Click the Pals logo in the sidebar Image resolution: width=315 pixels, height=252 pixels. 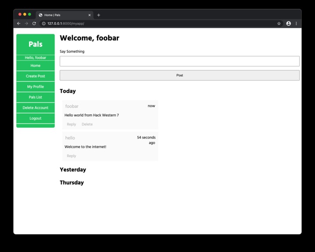[x=36, y=44]
